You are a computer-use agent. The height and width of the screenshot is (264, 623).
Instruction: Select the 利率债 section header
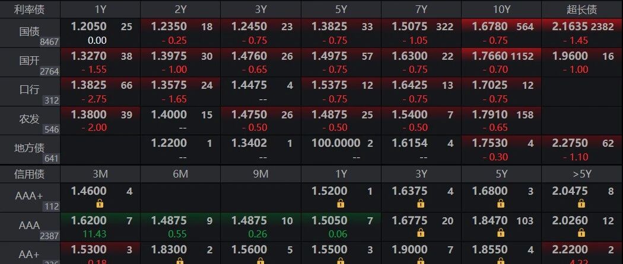[x=30, y=9]
